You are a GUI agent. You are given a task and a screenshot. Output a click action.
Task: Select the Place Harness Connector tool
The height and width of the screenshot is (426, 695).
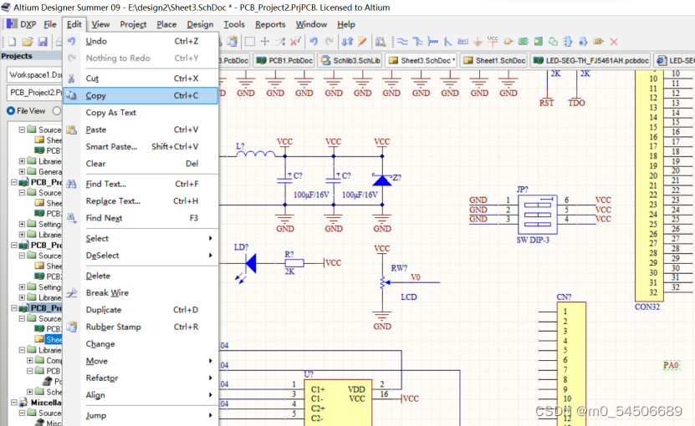pos(568,42)
